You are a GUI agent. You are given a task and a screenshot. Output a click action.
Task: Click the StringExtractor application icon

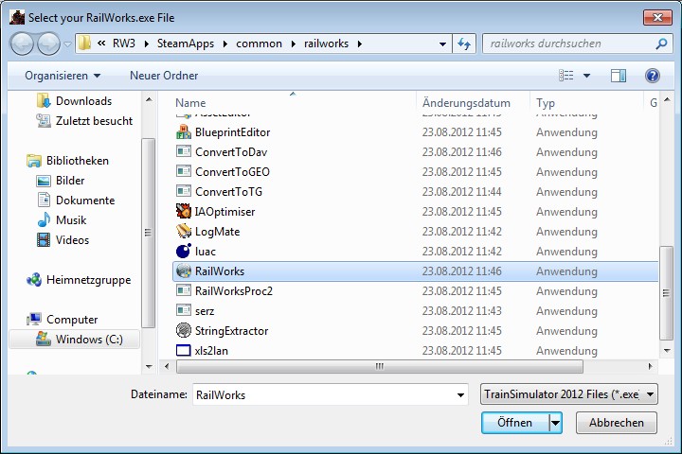point(184,331)
